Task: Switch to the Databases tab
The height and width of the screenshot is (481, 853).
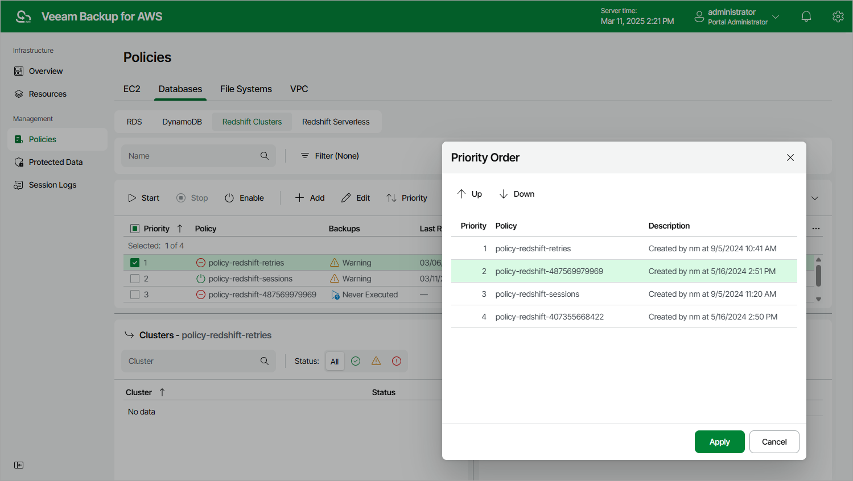Action: pos(180,89)
